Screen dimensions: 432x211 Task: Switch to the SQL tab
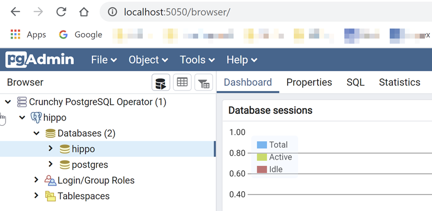pos(355,82)
